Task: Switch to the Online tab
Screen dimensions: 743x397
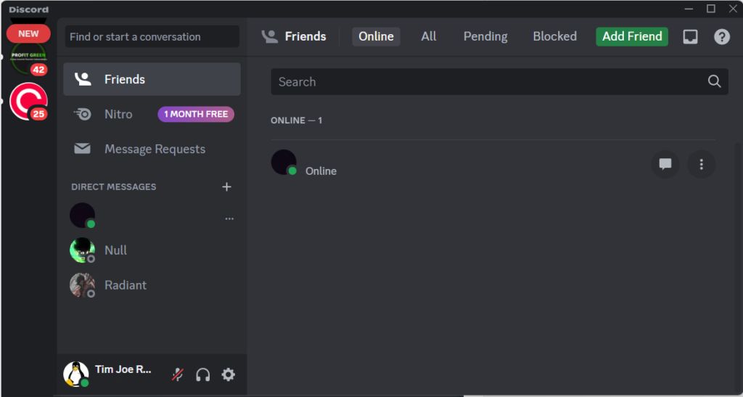Action: [x=376, y=36]
